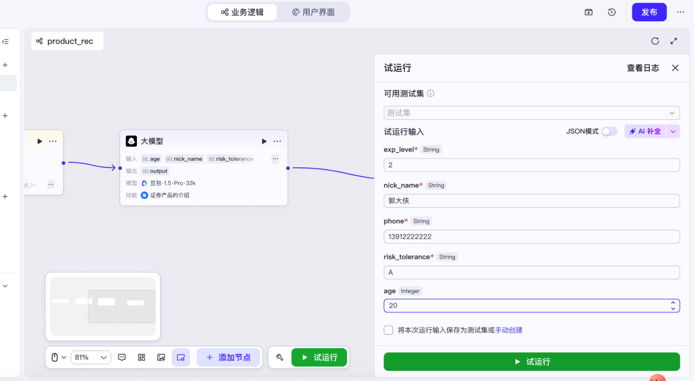This screenshot has height=381, width=694.
Task: Switch to the 用户界面 tab
Action: (314, 12)
